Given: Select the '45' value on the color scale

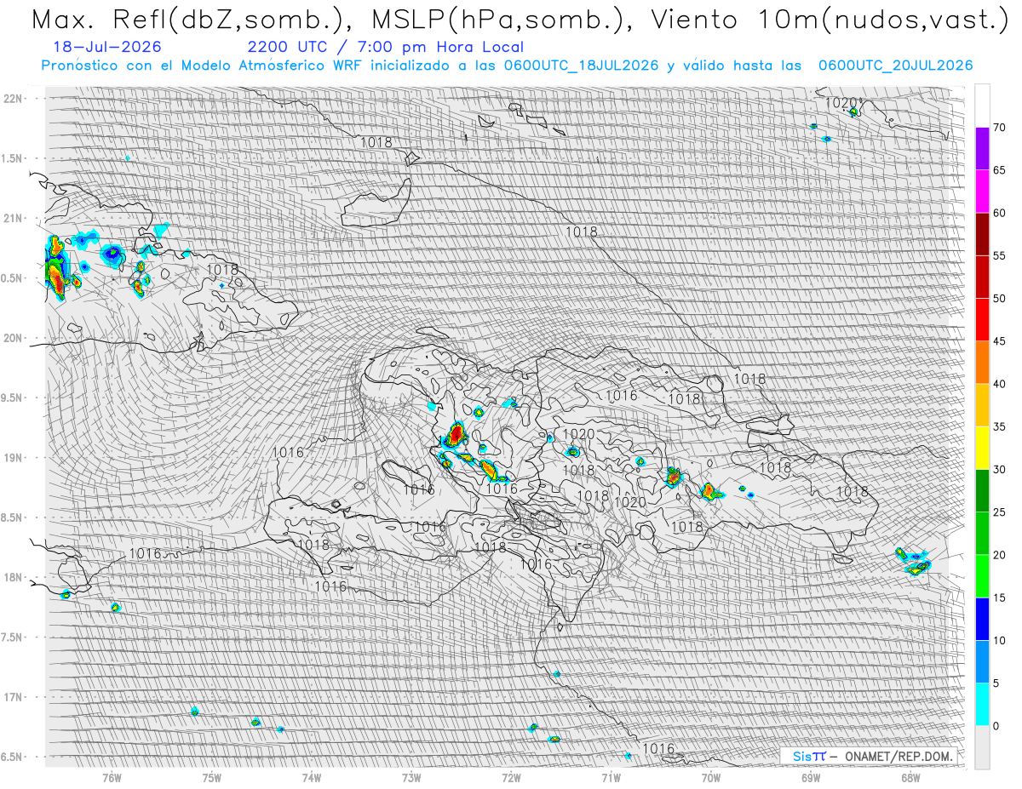Looking at the screenshot, I should (999, 341).
